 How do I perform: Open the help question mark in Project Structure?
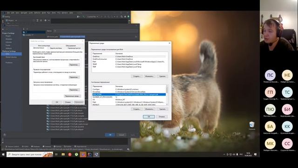[x=5, y=135]
